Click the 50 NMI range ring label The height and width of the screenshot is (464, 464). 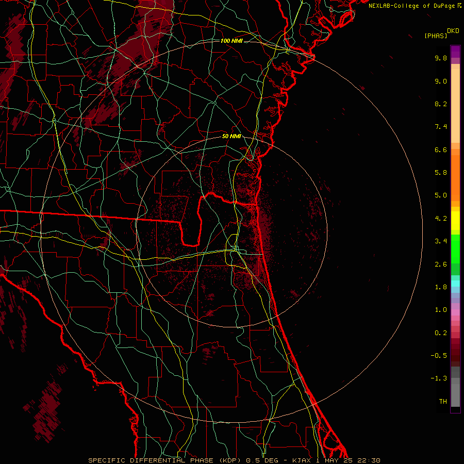pyautogui.click(x=231, y=137)
